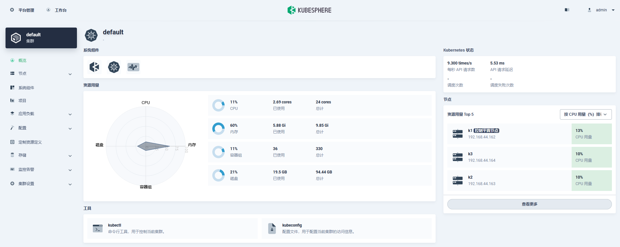Click the default cluster cube icon
Image resolution: width=620 pixels, height=247 pixels.
point(16,38)
